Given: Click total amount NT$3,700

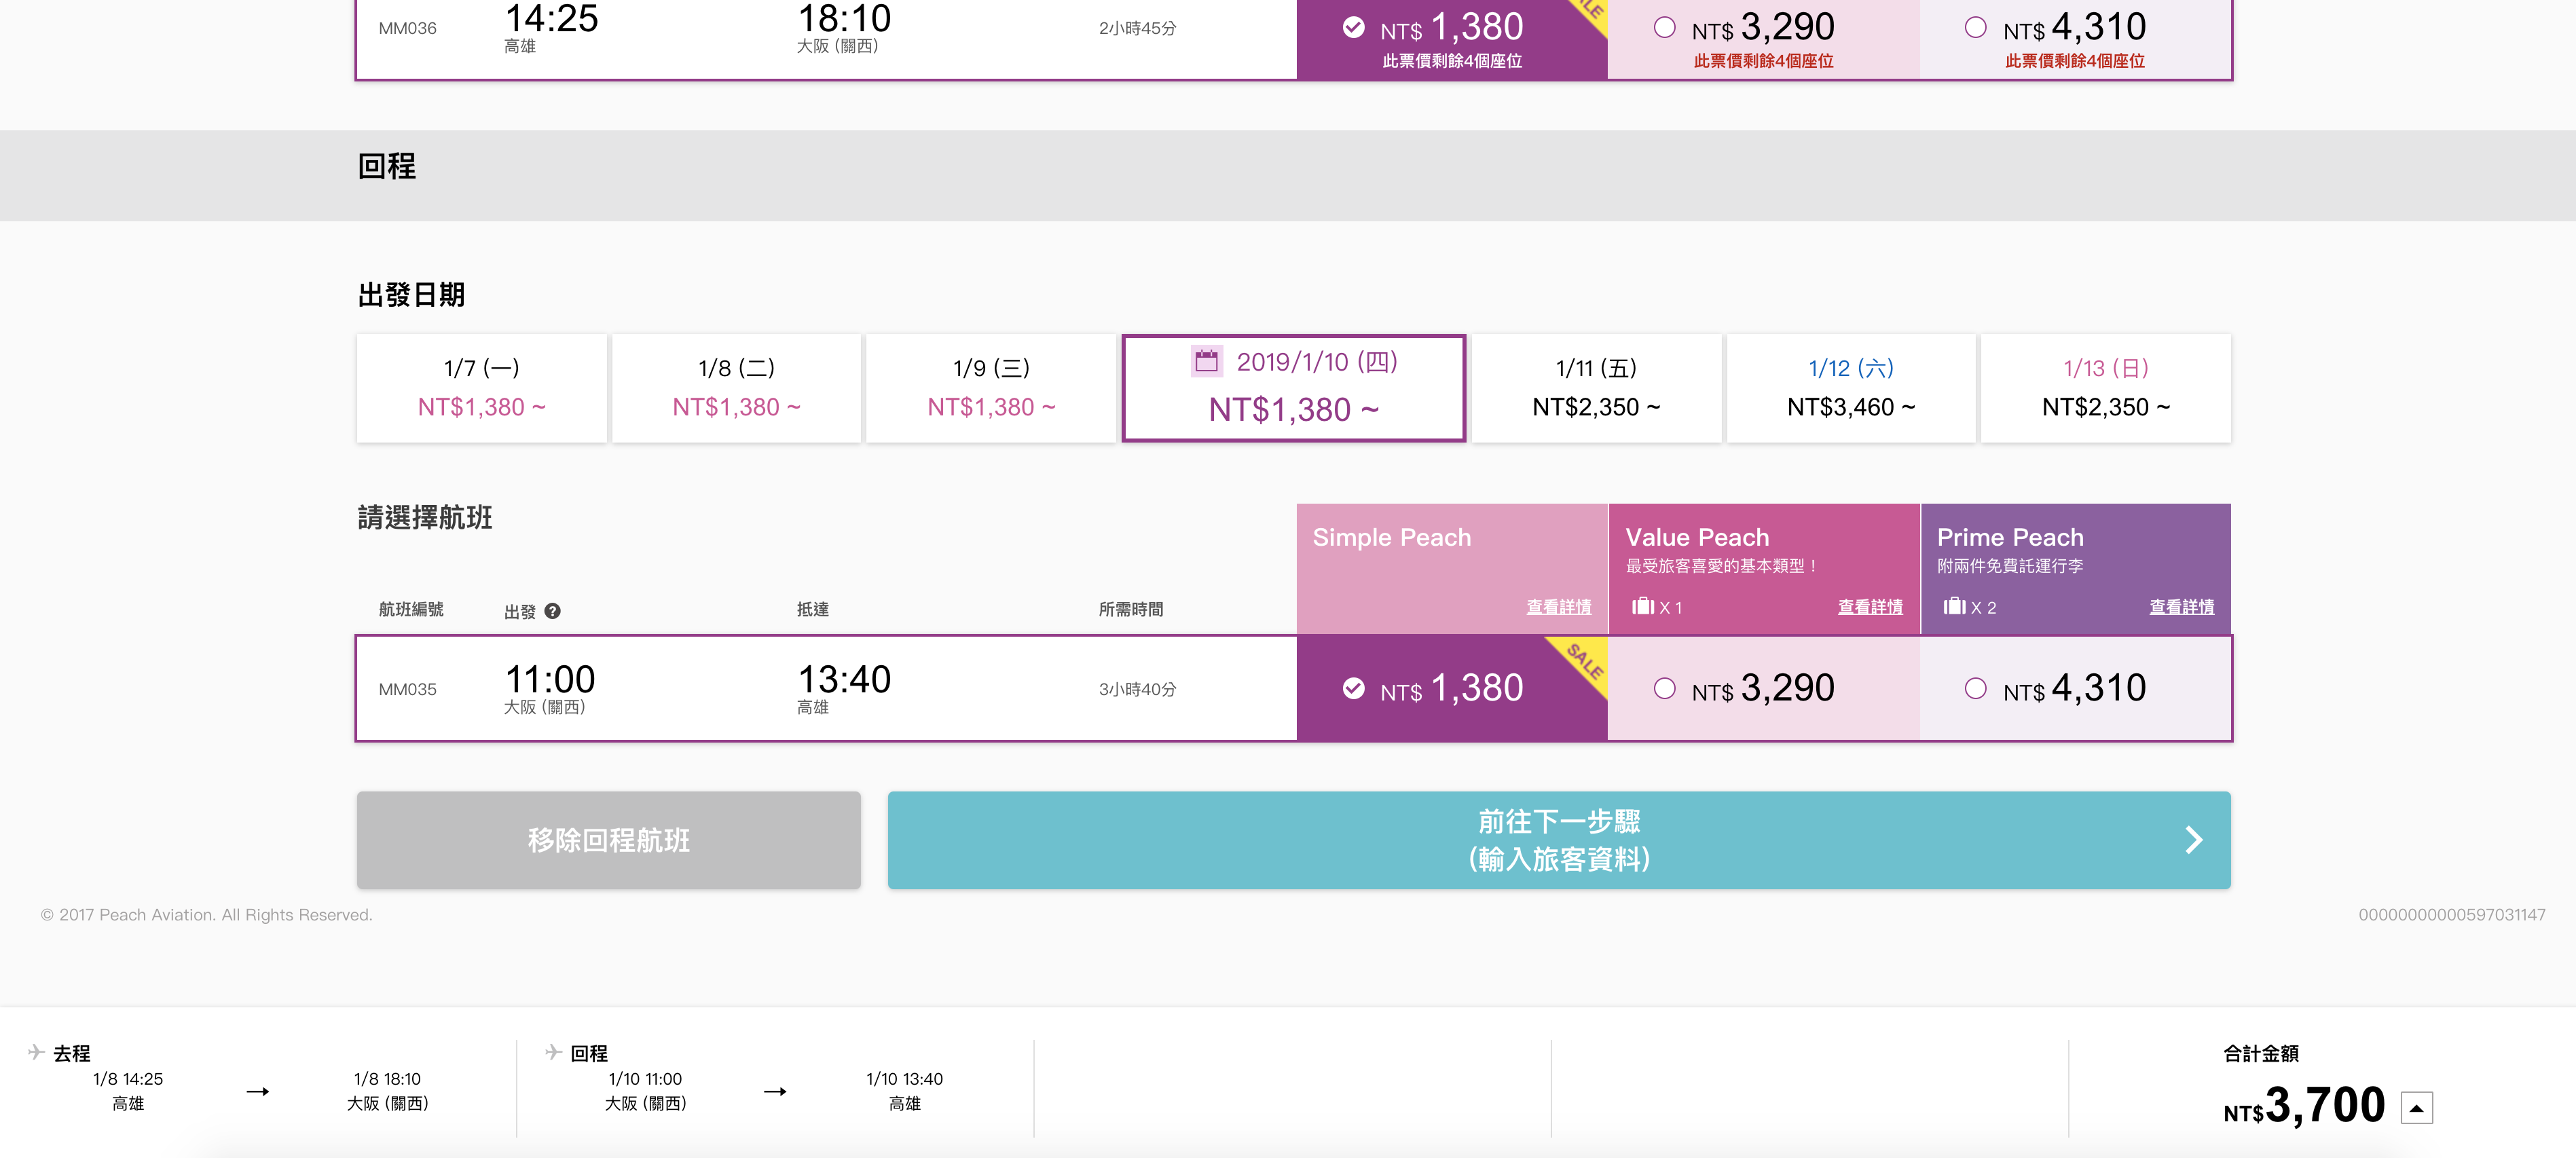Looking at the screenshot, I should (2304, 1106).
